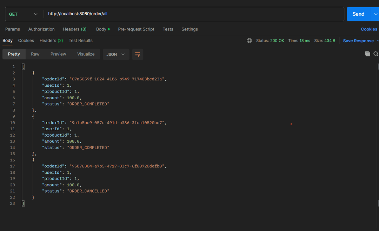Open the GET method dropdown
The height and width of the screenshot is (231, 379).
click(23, 14)
